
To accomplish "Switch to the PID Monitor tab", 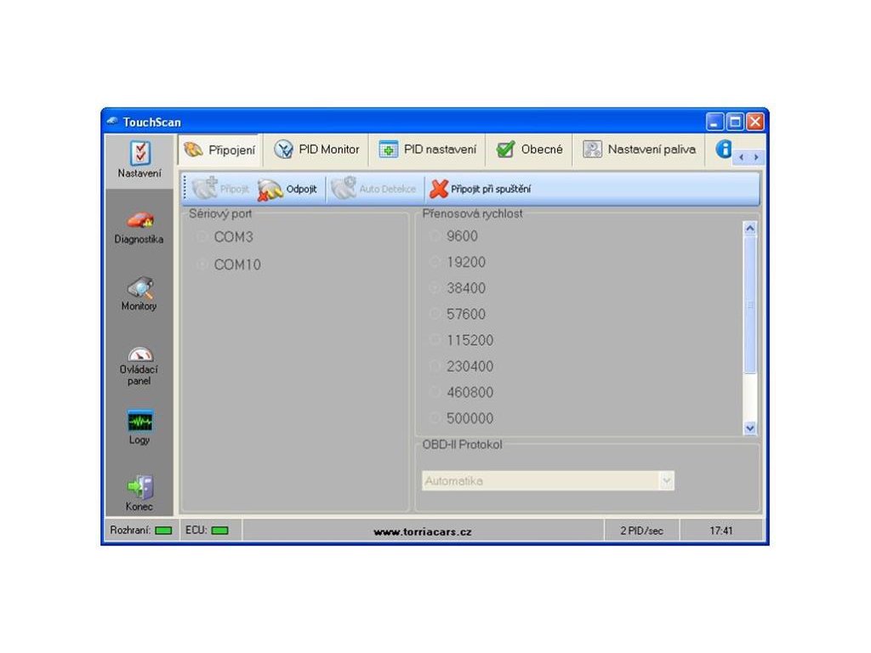I will click(x=317, y=150).
